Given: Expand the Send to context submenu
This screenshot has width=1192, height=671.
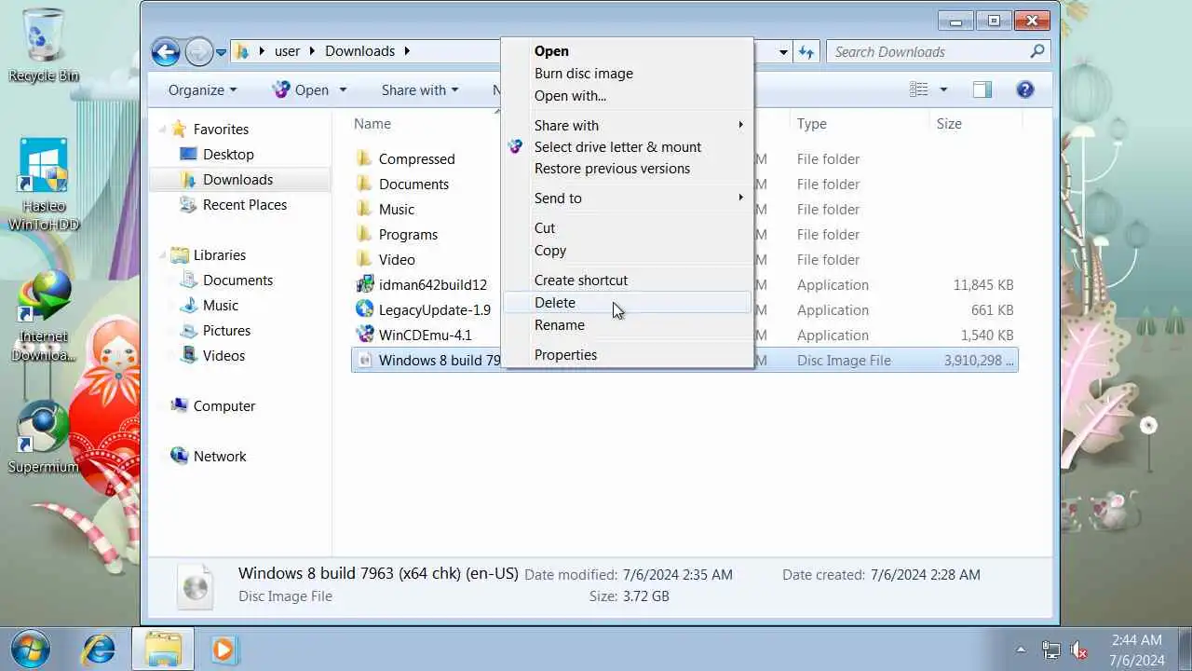Looking at the screenshot, I should [741, 198].
